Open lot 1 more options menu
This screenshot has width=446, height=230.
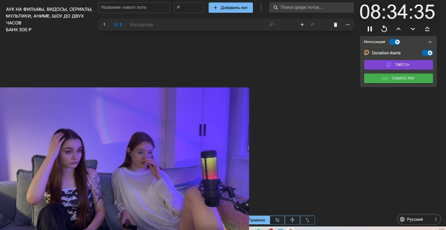pyautogui.click(x=348, y=25)
